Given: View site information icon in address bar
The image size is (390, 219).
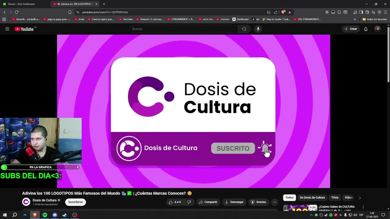Looking at the screenshot, I should coord(78,12).
